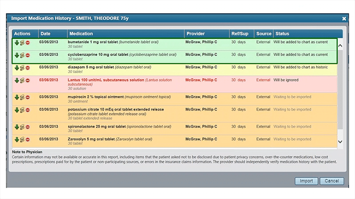Click green import arrow for mupirocin row
This screenshot has width=355, height=199.
pos(17,97)
